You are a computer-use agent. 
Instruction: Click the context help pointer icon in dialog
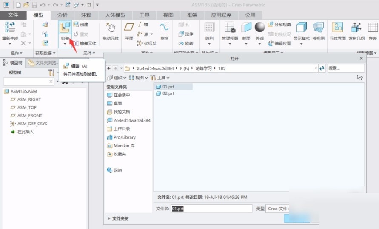point(360,77)
